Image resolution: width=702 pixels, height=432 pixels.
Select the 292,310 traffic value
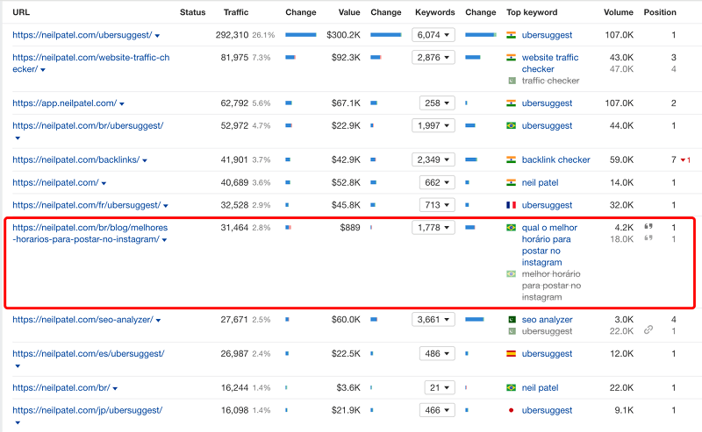click(x=232, y=35)
